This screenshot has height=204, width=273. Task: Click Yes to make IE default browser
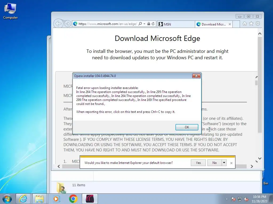point(198,163)
